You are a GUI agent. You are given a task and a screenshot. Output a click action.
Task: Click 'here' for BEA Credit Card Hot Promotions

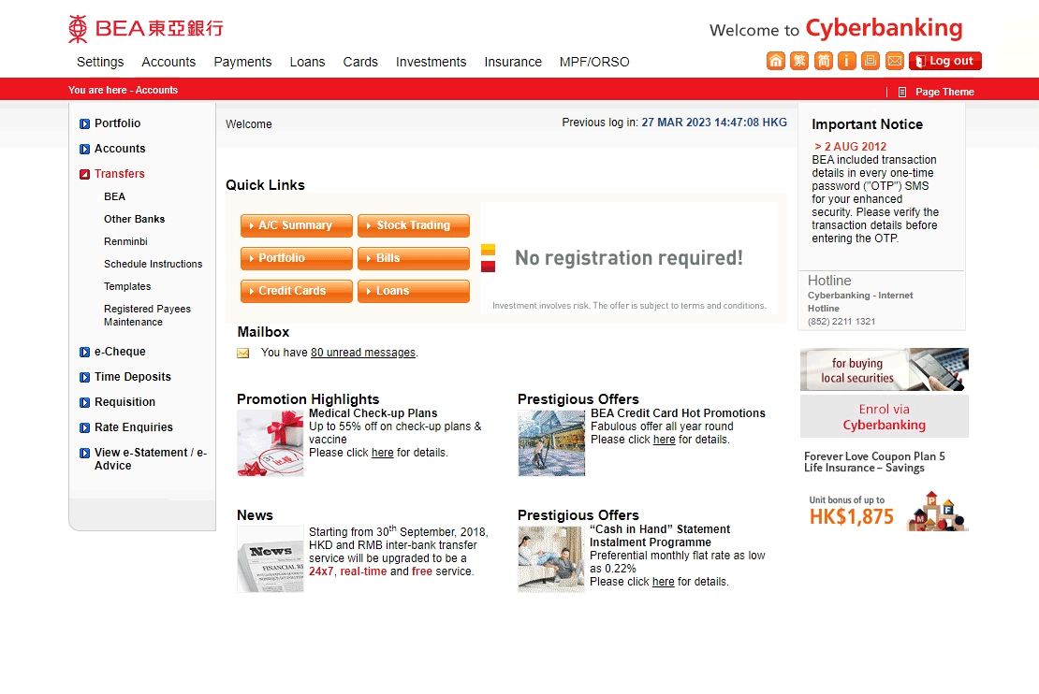coord(664,439)
